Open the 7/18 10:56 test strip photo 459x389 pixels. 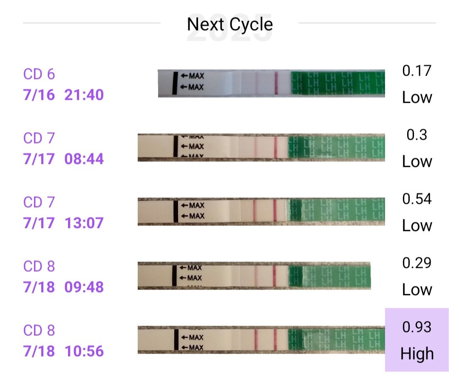[261, 340]
